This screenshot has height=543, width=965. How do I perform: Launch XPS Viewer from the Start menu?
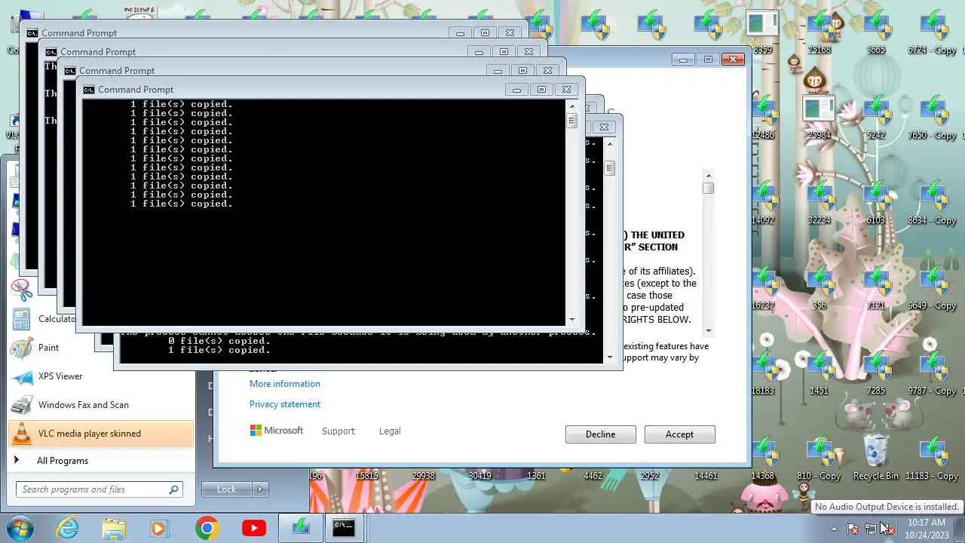(x=101, y=376)
